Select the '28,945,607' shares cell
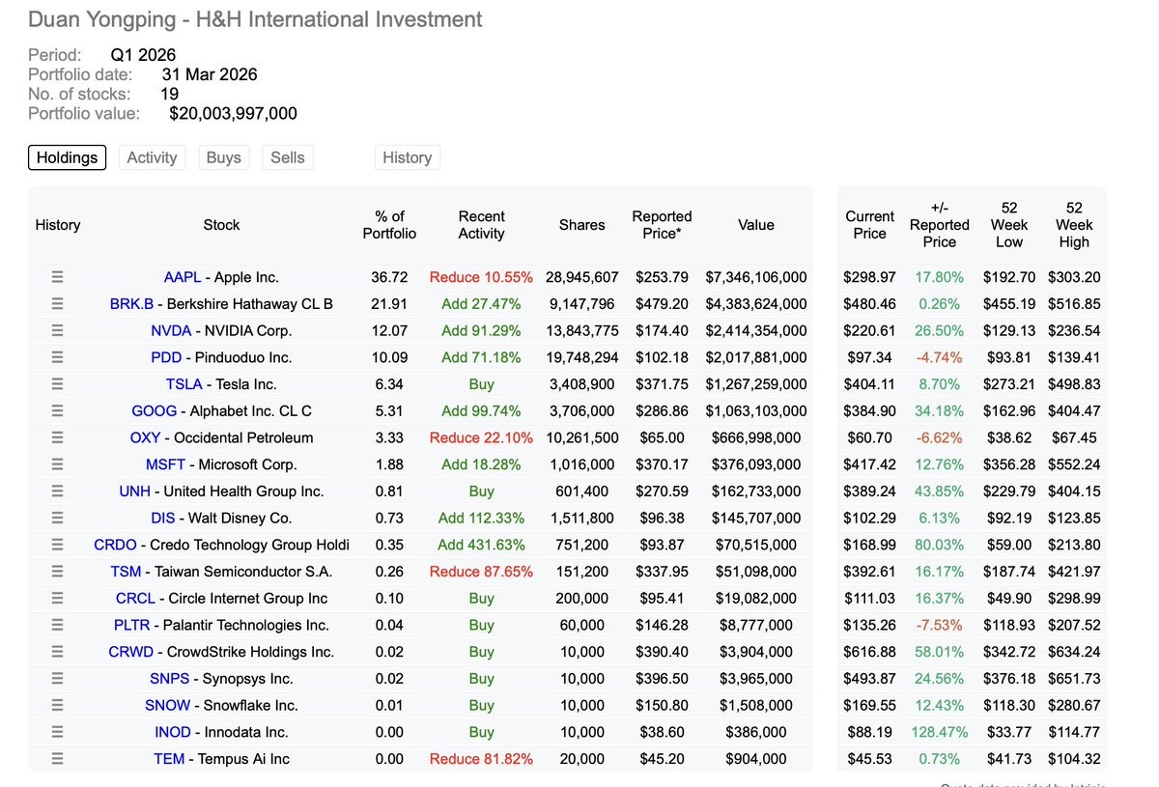 pyautogui.click(x=581, y=277)
